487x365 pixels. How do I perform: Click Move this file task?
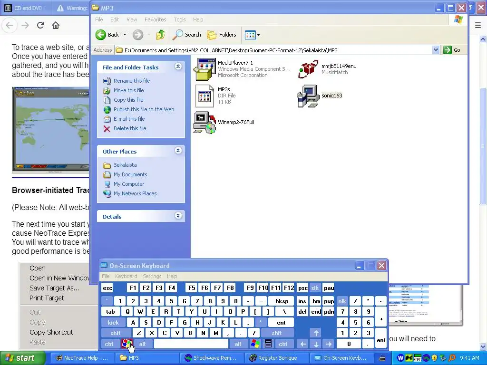tap(128, 90)
